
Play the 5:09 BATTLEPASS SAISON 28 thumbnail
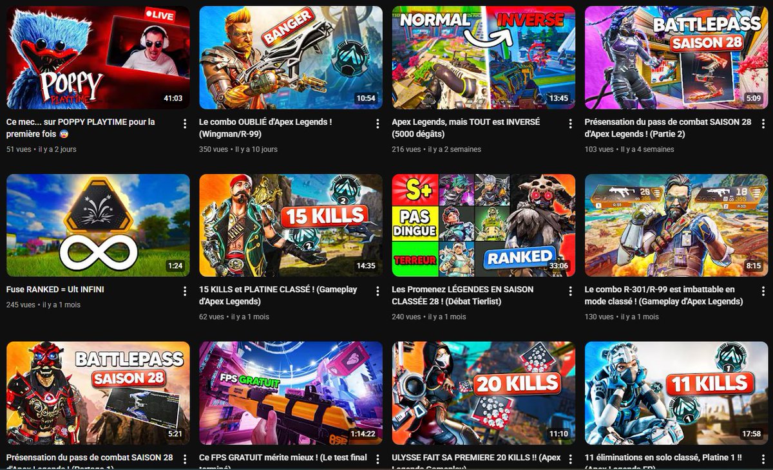click(x=676, y=58)
